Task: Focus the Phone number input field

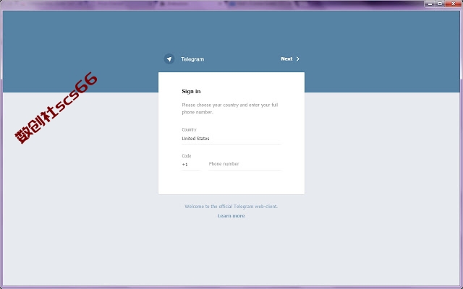Action: tap(245, 164)
